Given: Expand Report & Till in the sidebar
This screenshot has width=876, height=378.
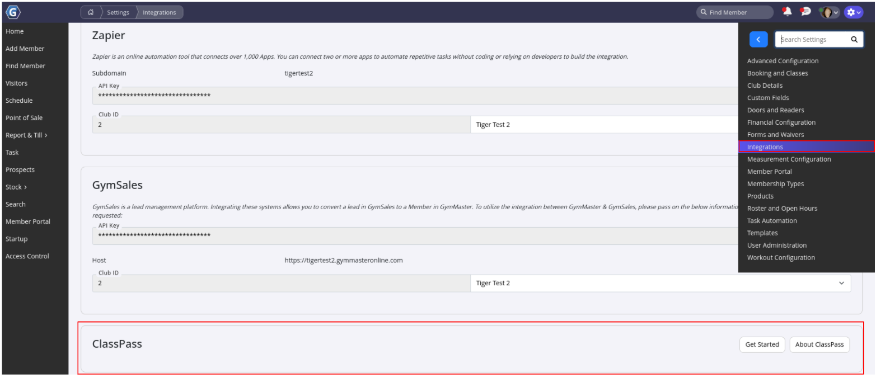Looking at the screenshot, I should 26,135.
